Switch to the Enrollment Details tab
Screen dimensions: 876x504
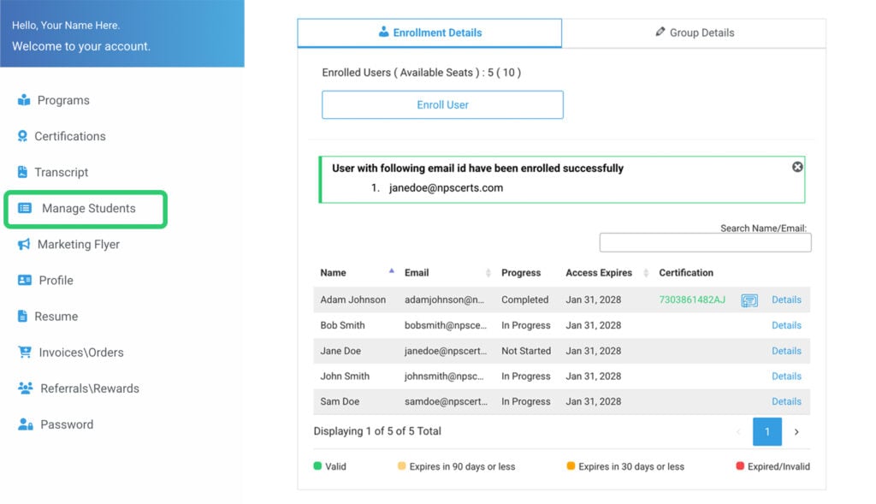point(429,33)
